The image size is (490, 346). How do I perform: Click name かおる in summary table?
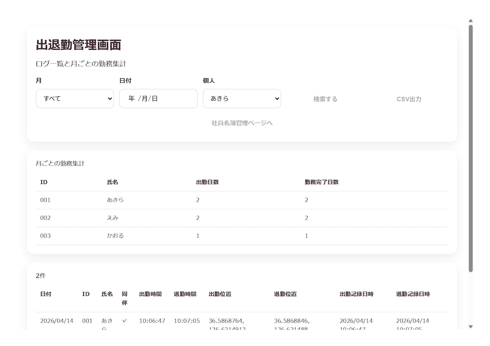click(x=115, y=236)
